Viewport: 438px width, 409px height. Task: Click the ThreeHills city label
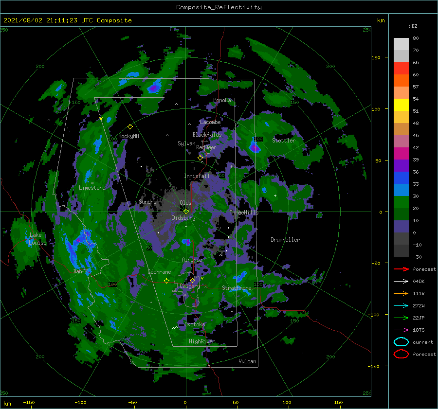[x=244, y=213]
